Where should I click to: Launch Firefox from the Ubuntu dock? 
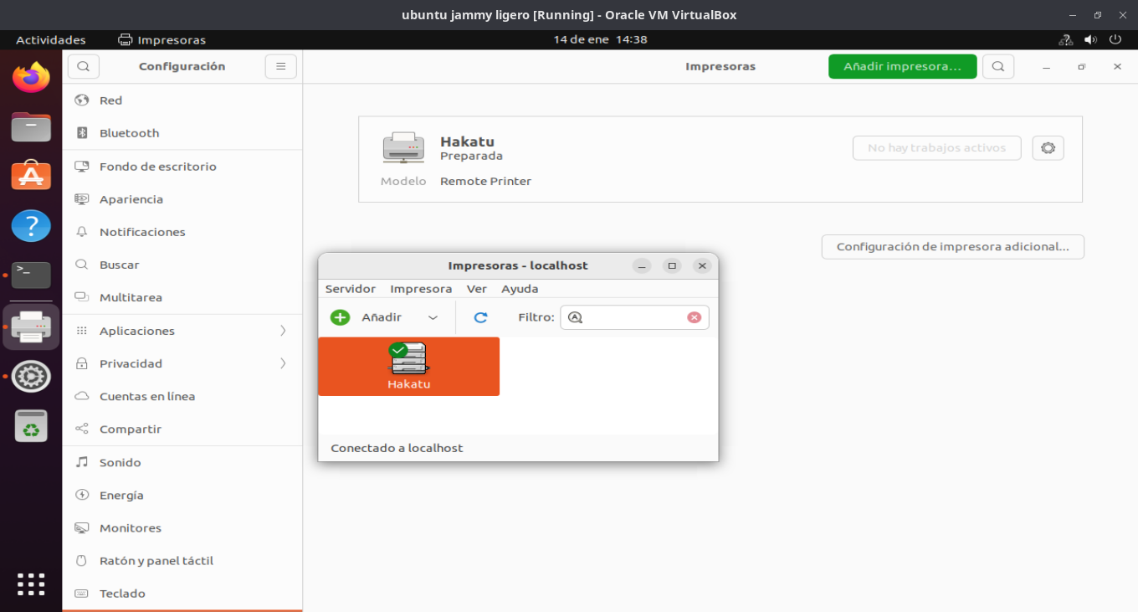[31, 78]
